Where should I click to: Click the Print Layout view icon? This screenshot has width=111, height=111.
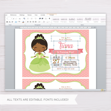(x=102, y=90)
